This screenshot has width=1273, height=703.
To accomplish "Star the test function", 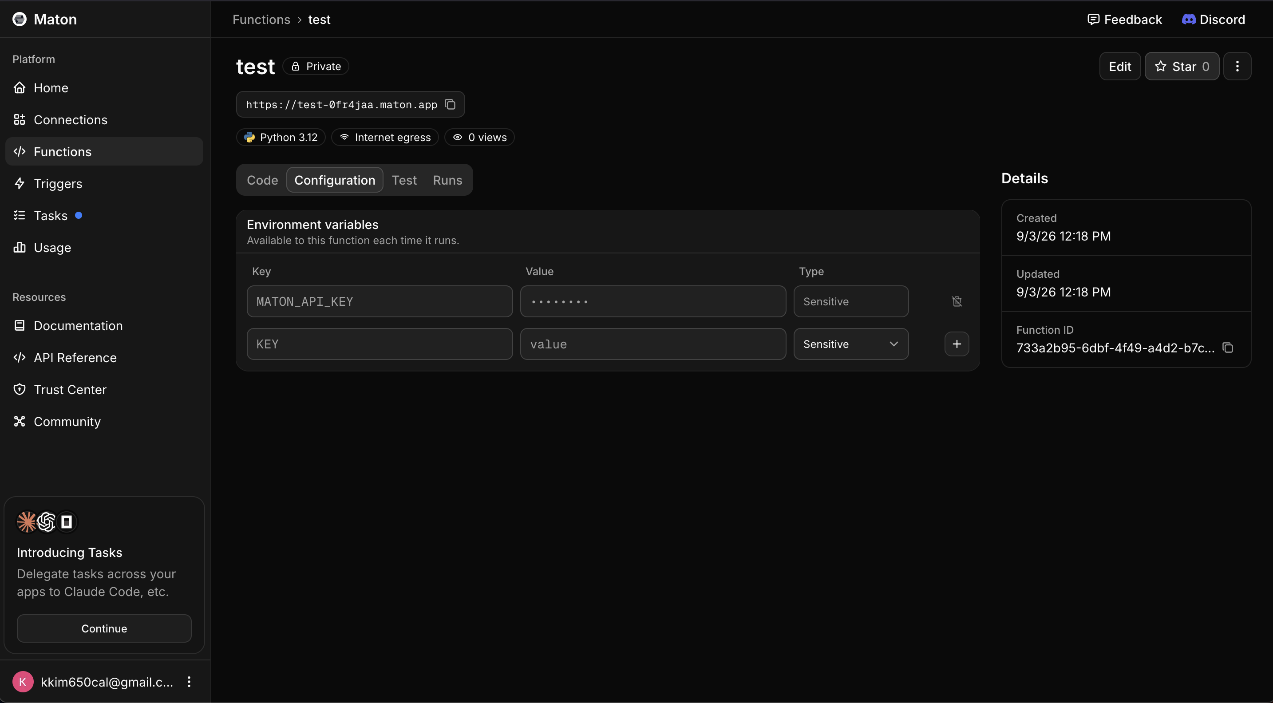I will (1182, 66).
